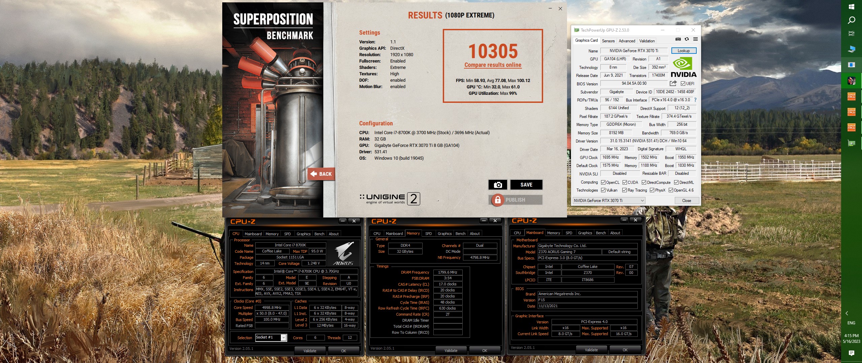Image resolution: width=862 pixels, height=363 pixels.
Task: Click the Driver Version field in GPU-Z
Action: [648, 141]
